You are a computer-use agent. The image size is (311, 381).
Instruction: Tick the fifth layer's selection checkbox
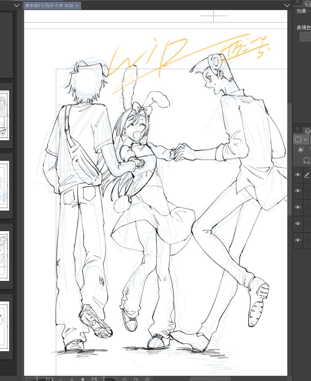coord(308,240)
